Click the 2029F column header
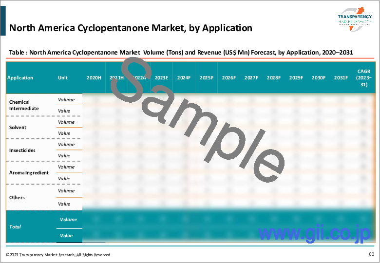The height and width of the screenshot is (263, 380). point(296,78)
